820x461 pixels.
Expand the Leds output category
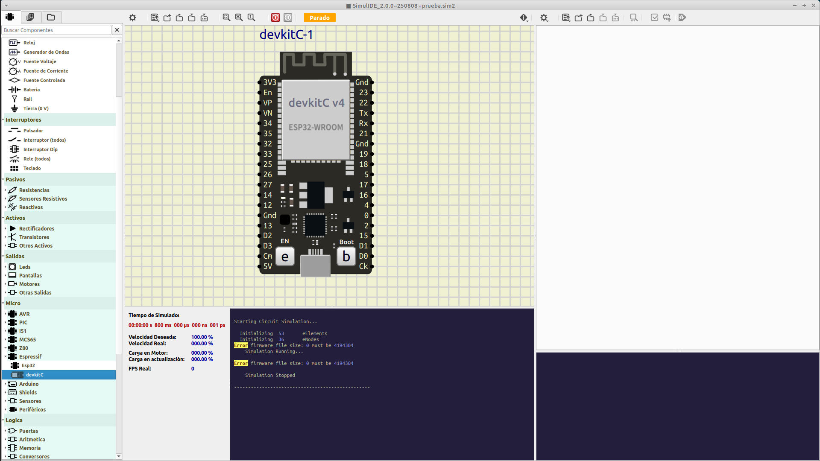click(6, 267)
